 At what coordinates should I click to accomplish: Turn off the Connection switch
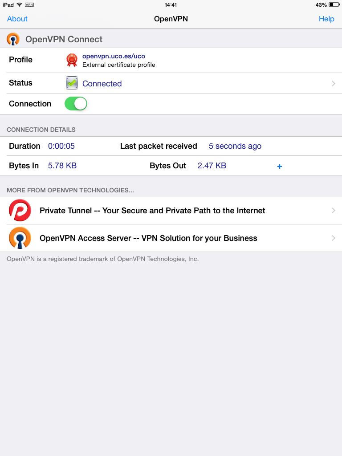[76, 103]
